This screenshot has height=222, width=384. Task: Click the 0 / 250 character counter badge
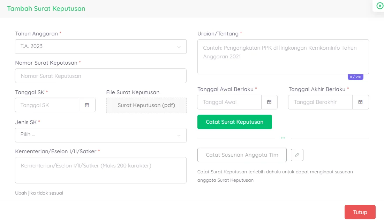coord(355,77)
